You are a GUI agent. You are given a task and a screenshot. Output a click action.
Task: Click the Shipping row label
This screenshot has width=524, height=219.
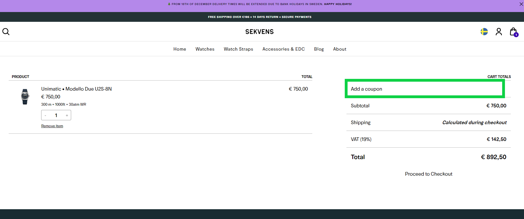click(x=361, y=123)
